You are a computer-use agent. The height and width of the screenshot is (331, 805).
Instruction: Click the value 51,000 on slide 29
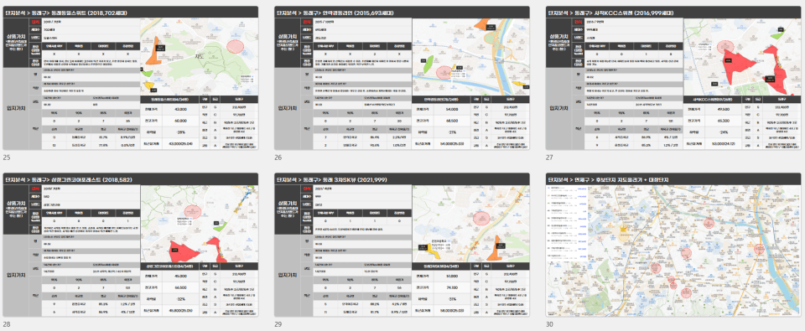coord(452,276)
